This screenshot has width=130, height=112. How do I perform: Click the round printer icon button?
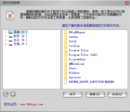[x=13, y=94]
